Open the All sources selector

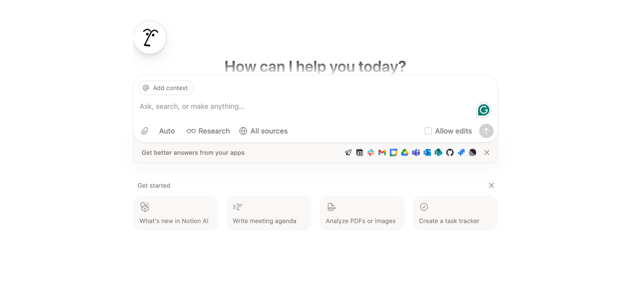click(x=263, y=131)
